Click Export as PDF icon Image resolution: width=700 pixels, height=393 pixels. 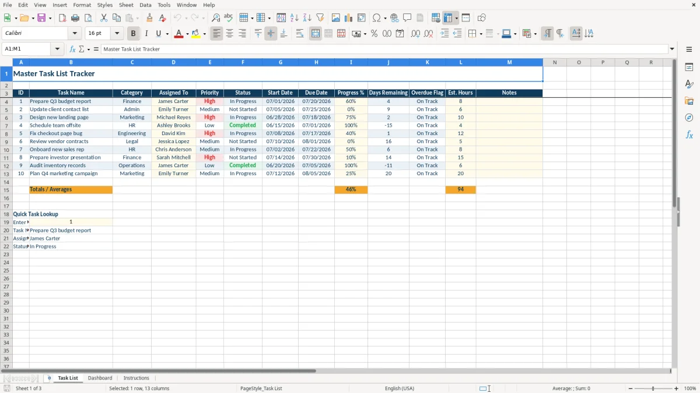pyautogui.click(x=62, y=18)
